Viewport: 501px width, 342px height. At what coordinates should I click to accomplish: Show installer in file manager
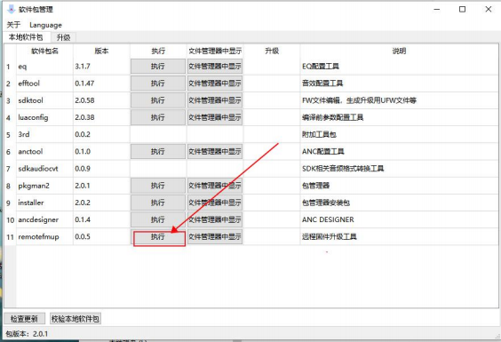(x=215, y=203)
